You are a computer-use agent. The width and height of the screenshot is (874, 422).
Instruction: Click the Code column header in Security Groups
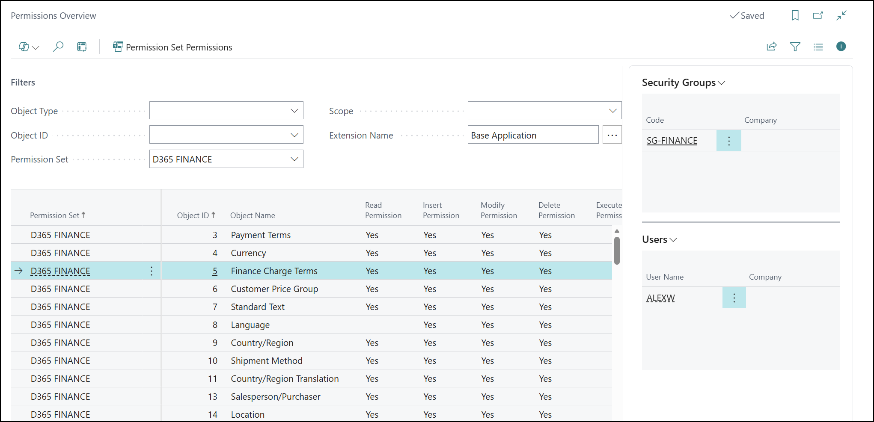point(655,120)
